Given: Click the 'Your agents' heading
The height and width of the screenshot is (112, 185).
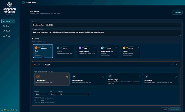Looking at the screenshot, I should (x=34, y=11).
